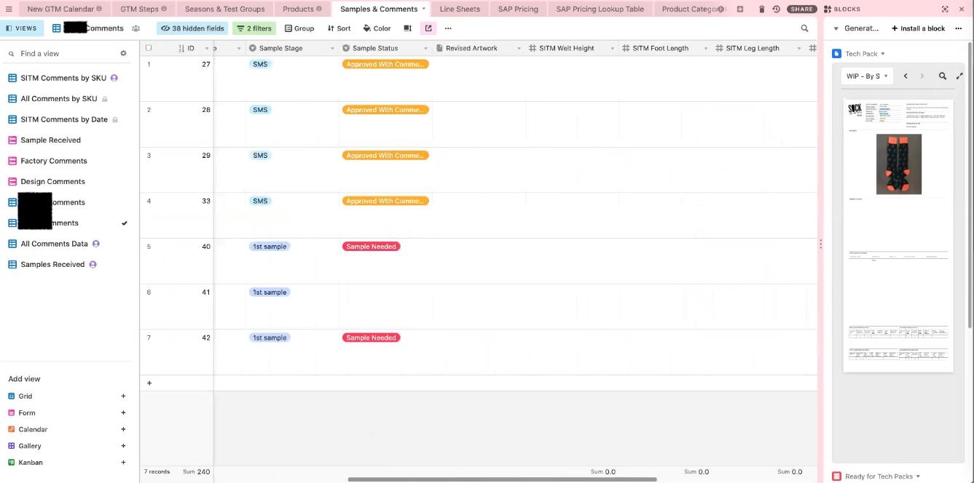Open search in the grid view toolbar

pyautogui.click(x=804, y=28)
